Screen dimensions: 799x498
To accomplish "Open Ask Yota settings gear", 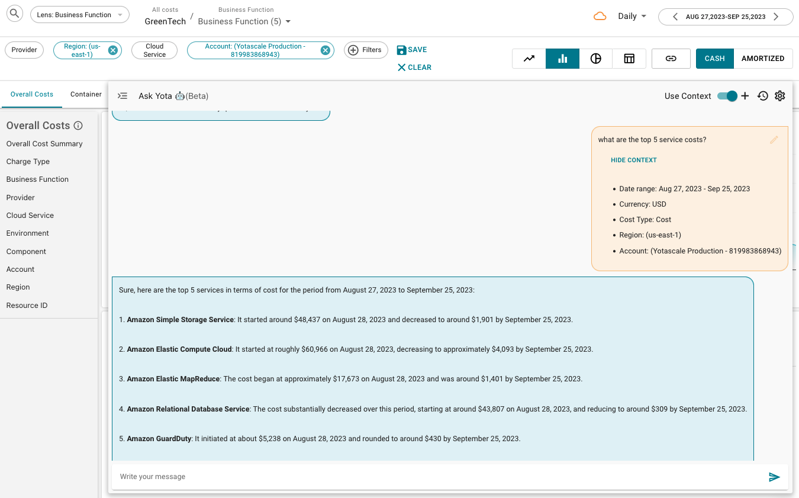I will click(780, 96).
